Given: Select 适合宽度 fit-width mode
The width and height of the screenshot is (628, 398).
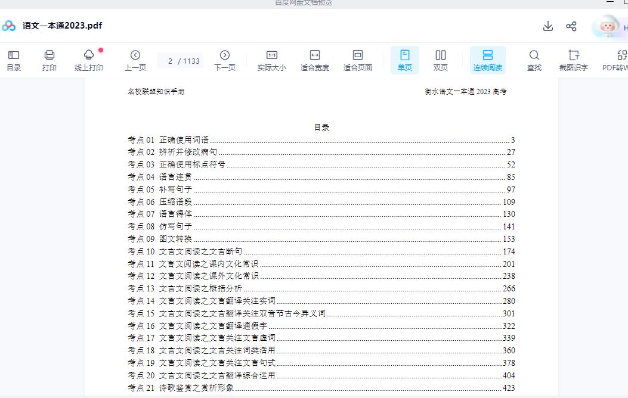Looking at the screenshot, I should click(315, 60).
